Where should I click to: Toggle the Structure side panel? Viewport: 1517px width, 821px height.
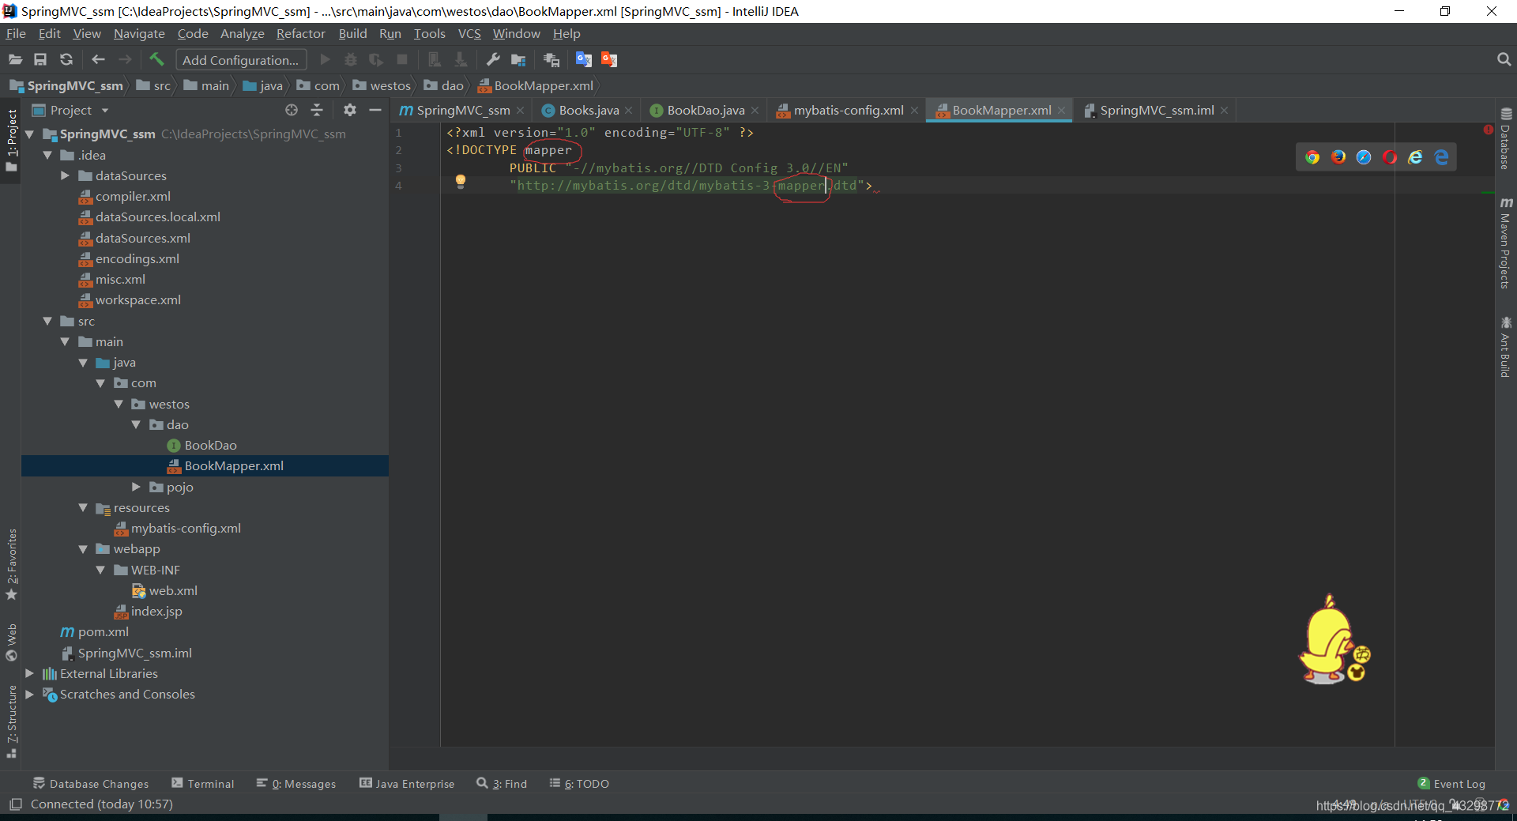point(12,721)
